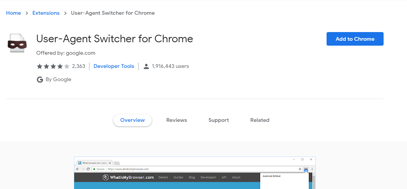The height and width of the screenshot is (189, 407).
Task: Show the Related tab
Action: 260,120
